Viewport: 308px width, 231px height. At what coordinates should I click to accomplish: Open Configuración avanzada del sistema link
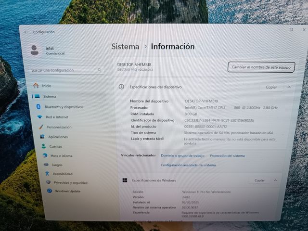tap(188, 165)
